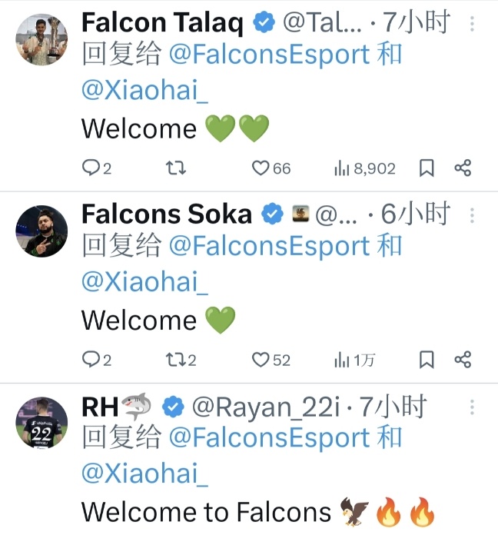
Task: Open more options on RH's tweet
Action: 472,407
